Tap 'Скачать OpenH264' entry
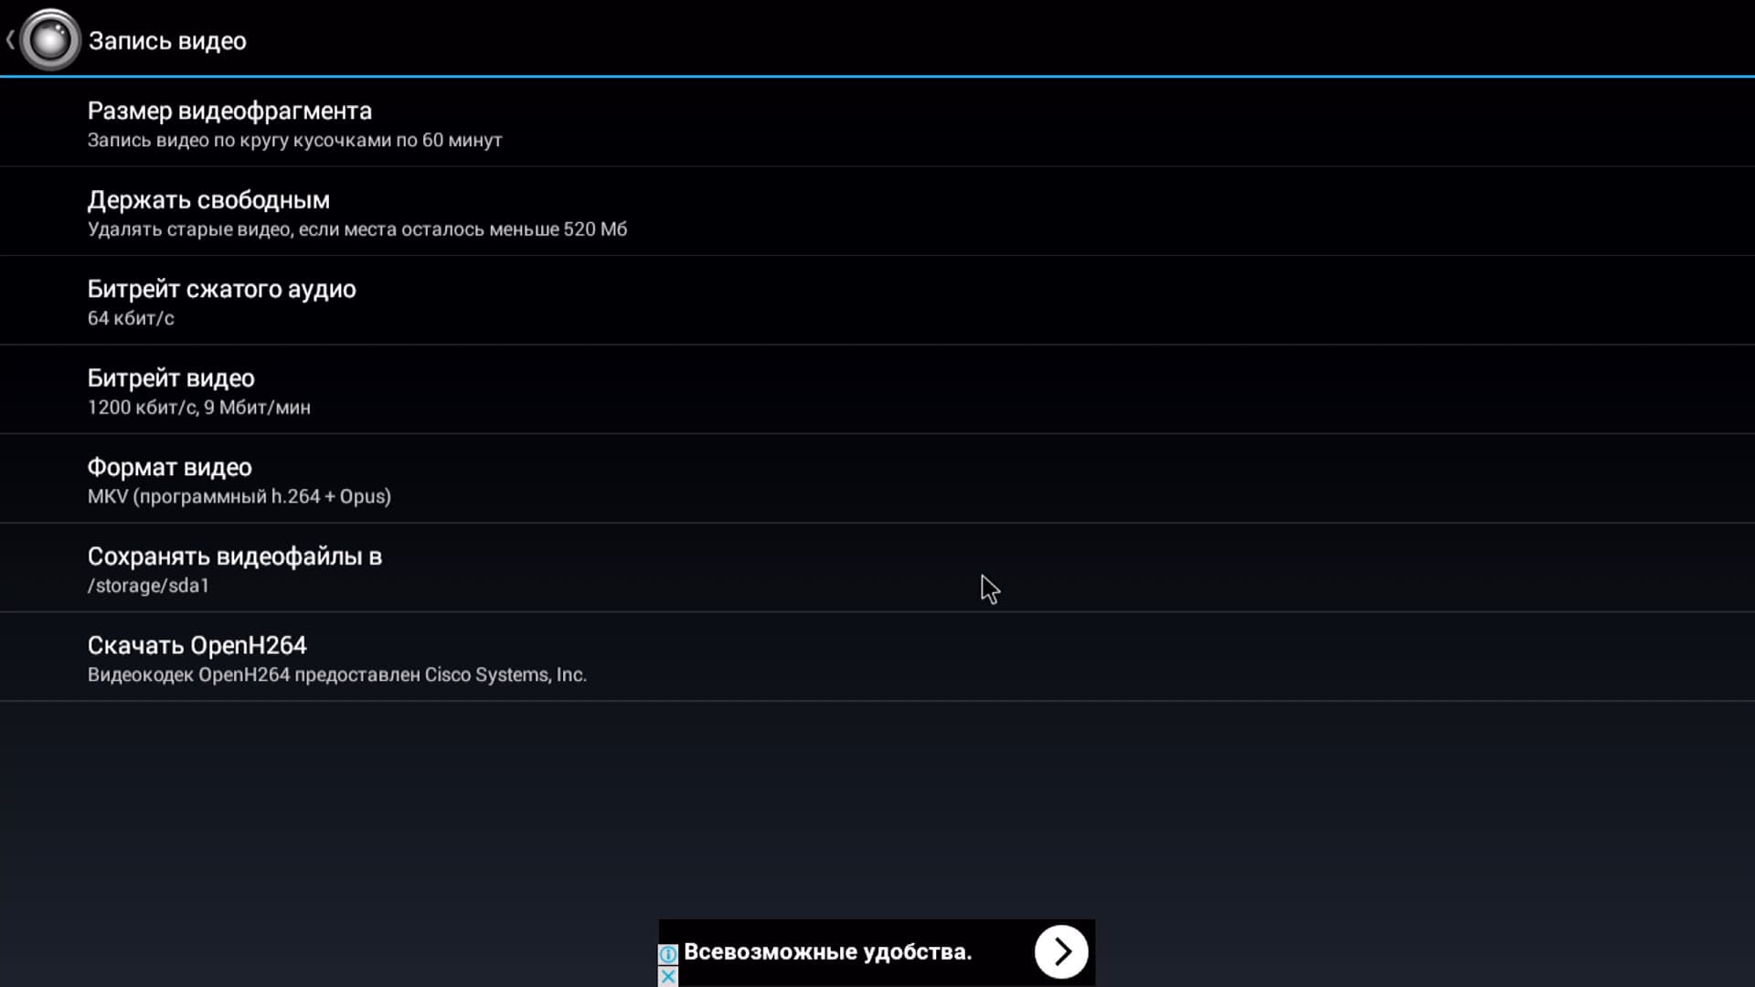 (x=197, y=645)
